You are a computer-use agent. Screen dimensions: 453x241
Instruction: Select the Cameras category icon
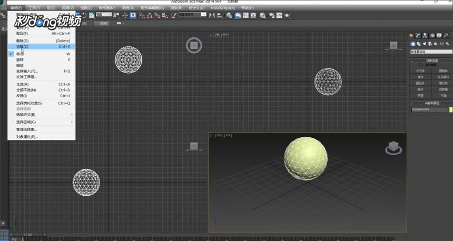pyautogui.click(x=430, y=44)
